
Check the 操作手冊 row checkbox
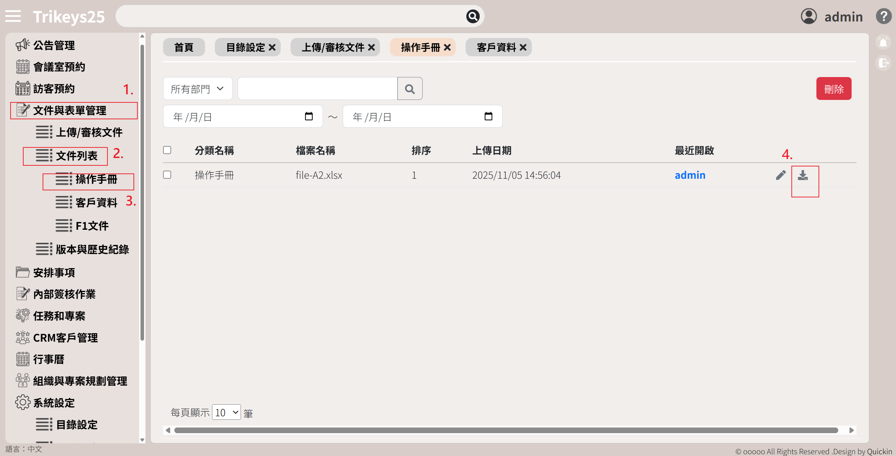(167, 175)
